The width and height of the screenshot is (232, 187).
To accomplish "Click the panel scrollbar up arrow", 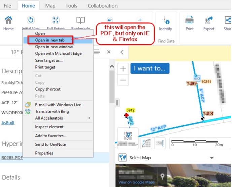I will (x=112, y=66).
